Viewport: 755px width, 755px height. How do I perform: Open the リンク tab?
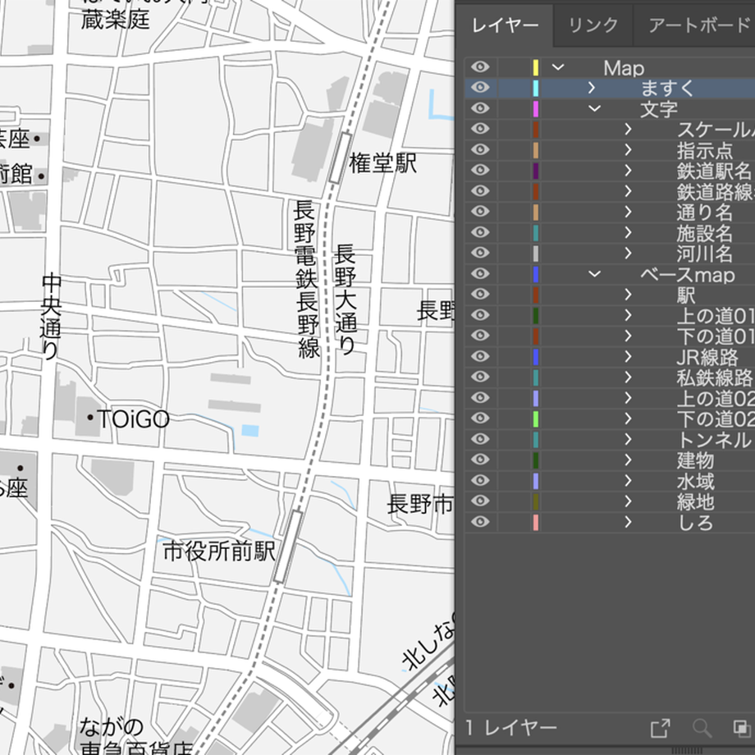pos(593,25)
